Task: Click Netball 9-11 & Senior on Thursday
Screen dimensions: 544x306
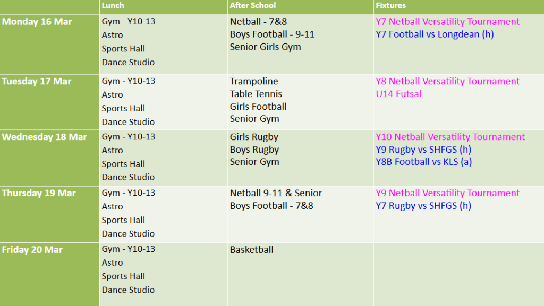Action: [276, 193]
